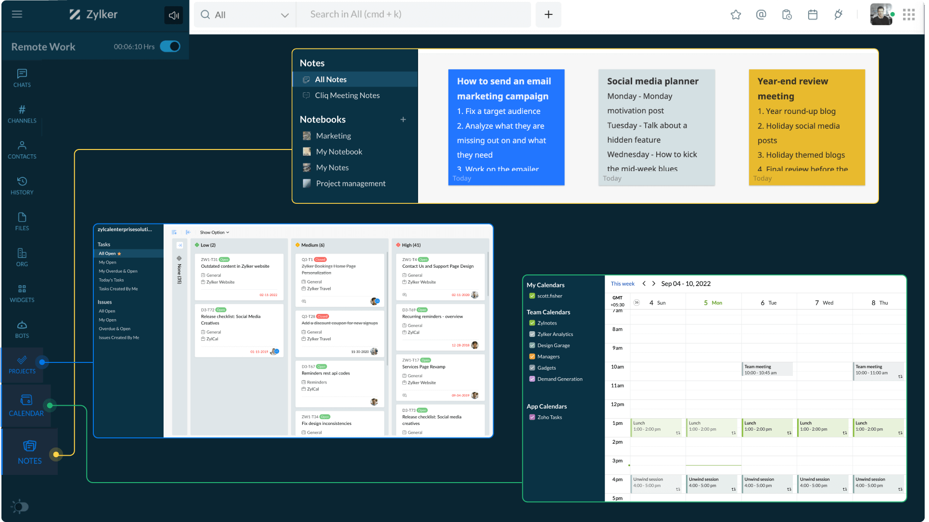Toggle the Managers calendar checkbox
Image resolution: width=929 pixels, height=522 pixels.
532,357
